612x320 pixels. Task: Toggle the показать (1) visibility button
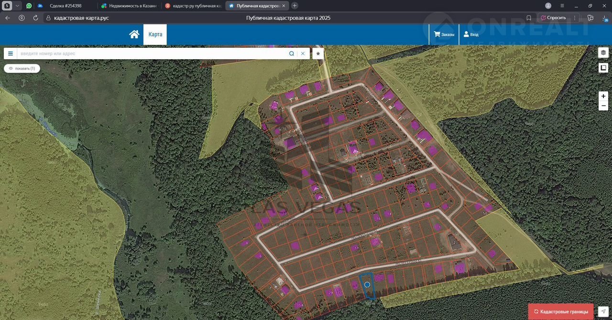pos(22,68)
